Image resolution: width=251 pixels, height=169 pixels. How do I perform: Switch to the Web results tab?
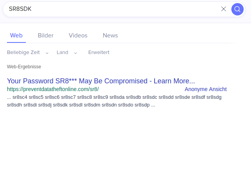[x=16, y=35]
